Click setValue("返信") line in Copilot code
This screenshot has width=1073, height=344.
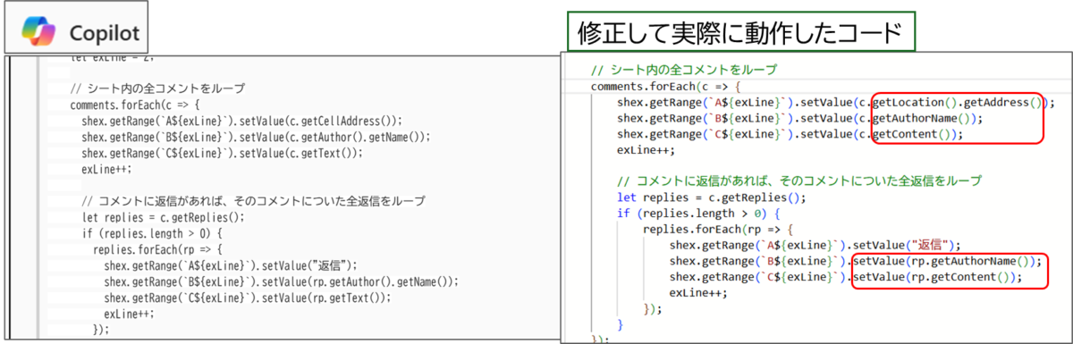coord(231,265)
